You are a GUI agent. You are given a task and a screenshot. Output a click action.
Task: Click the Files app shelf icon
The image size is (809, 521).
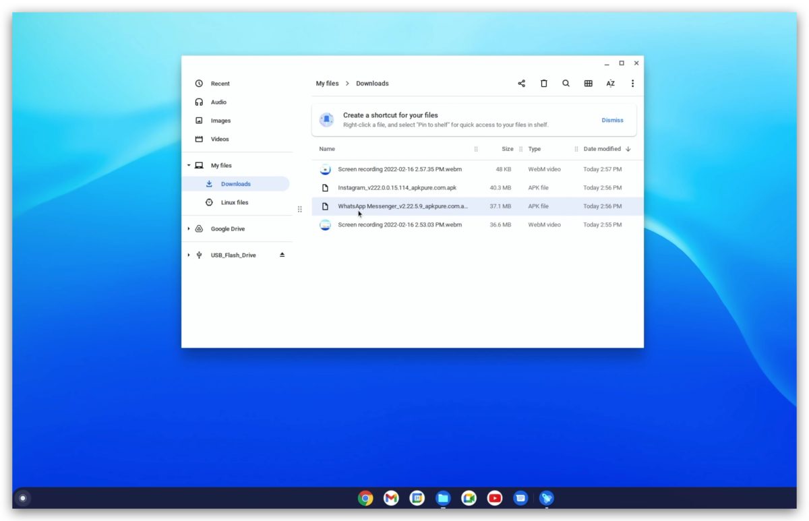coord(443,498)
